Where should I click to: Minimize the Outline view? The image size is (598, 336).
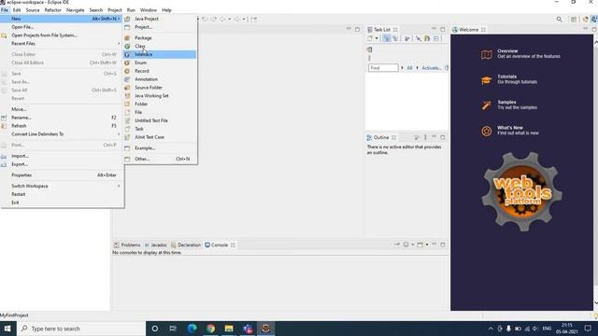point(434,137)
